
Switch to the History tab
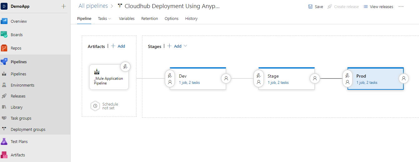coord(191,19)
